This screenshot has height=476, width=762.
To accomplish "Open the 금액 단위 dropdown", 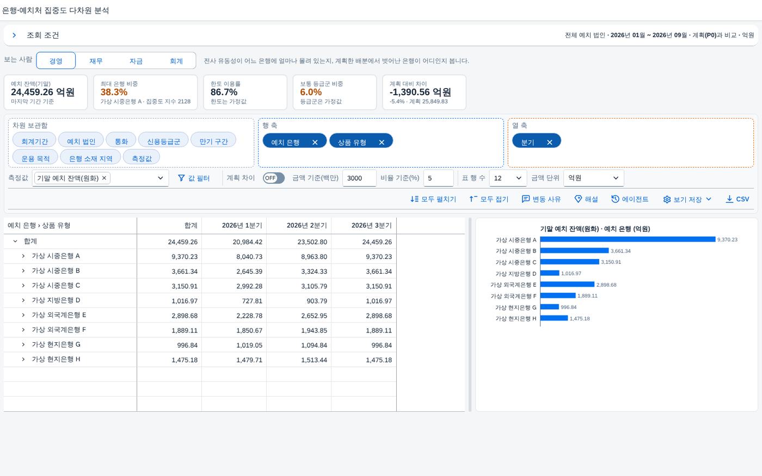I will pyautogui.click(x=594, y=178).
